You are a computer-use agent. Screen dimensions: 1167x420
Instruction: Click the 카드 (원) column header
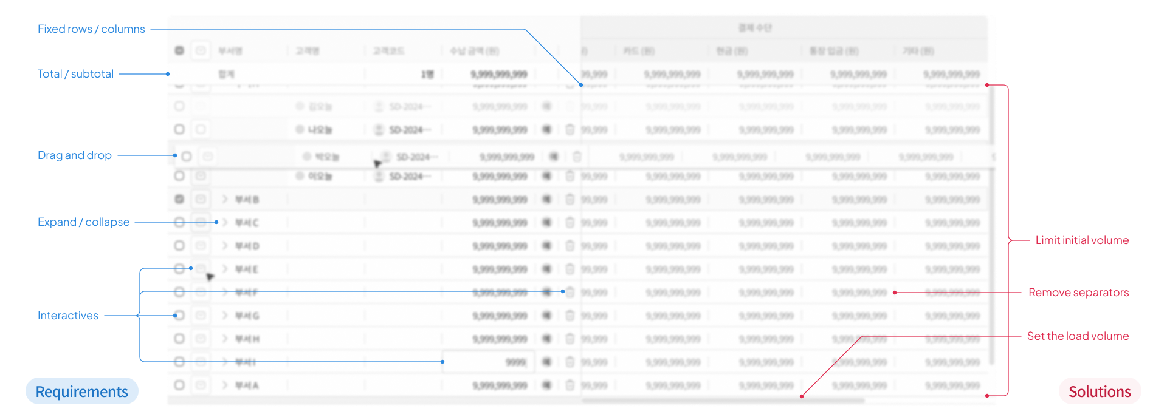click(639, 51)
